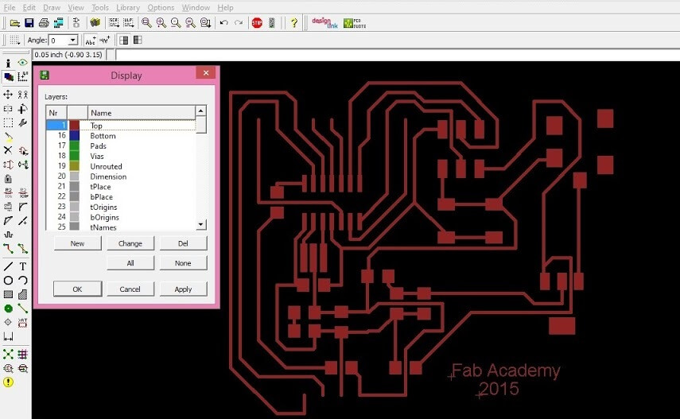The height and width of the screenshot is (419, 680).
Task: Click the Zoom to fit icon
Action: click(x=146, y=23)
